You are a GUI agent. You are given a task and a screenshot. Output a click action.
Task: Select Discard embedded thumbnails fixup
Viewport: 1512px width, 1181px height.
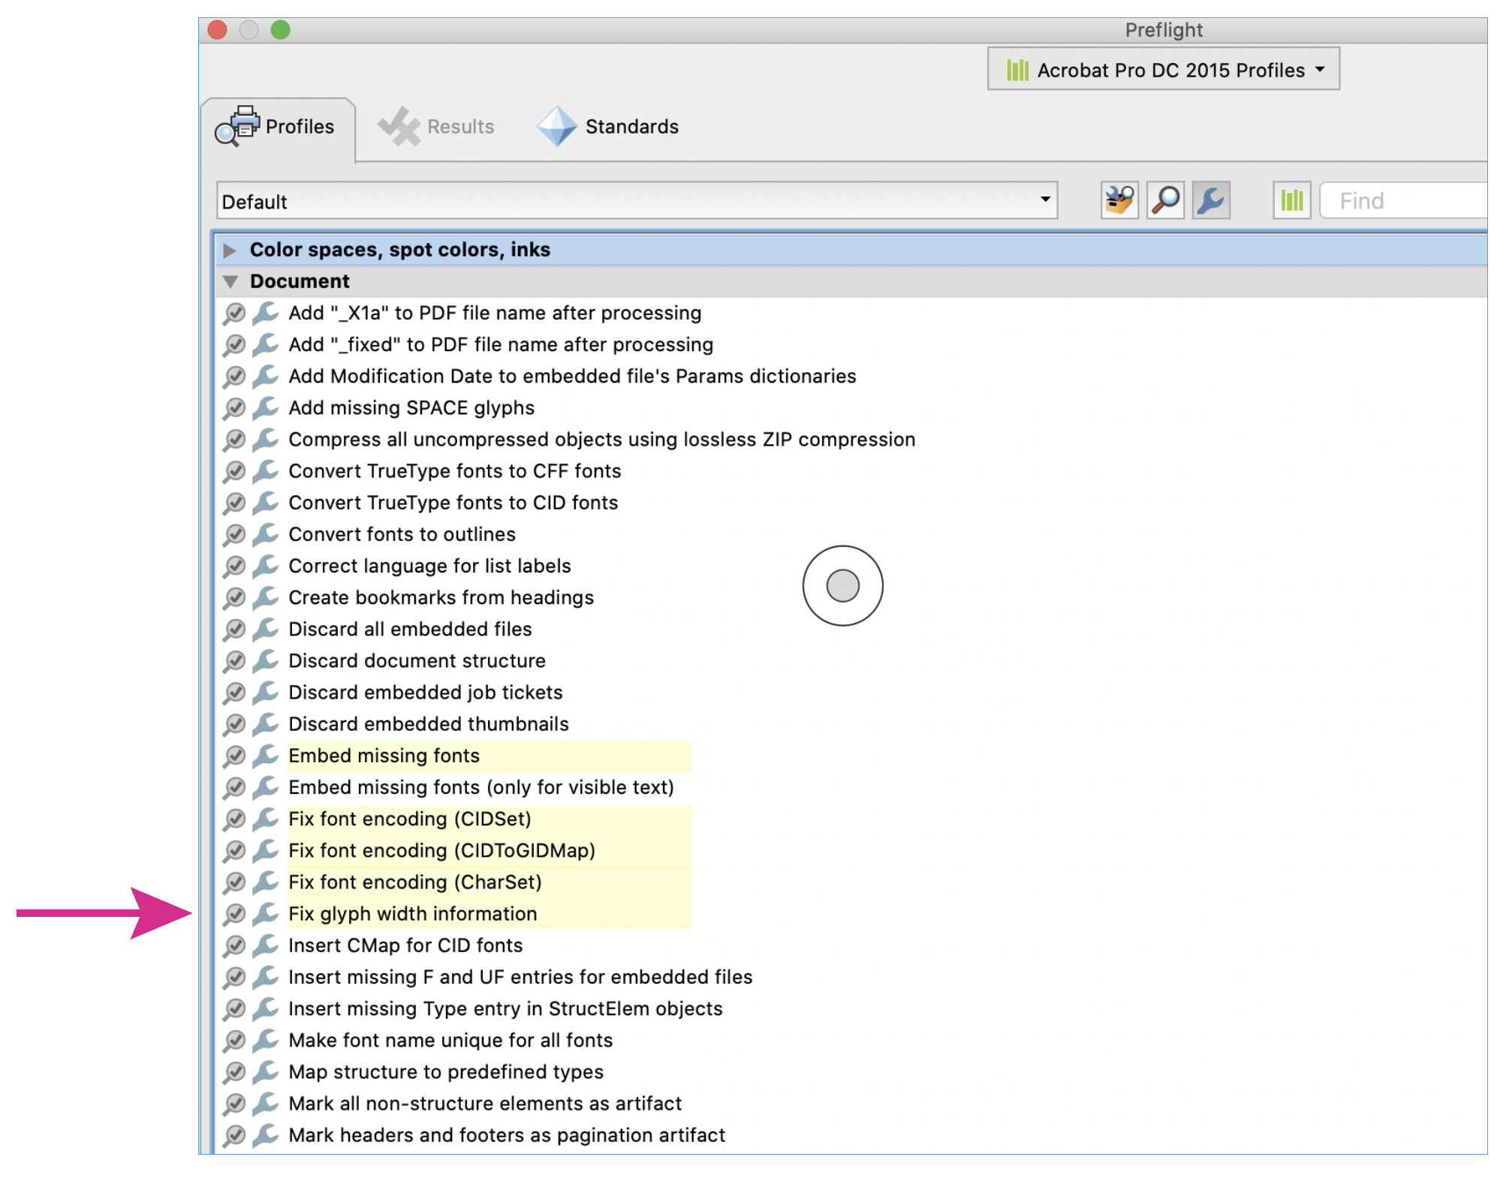click(429, 724)
